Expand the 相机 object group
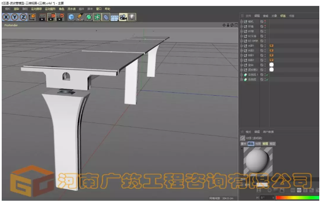The height and width of the screenshot is (202, 321). (241, 21)
